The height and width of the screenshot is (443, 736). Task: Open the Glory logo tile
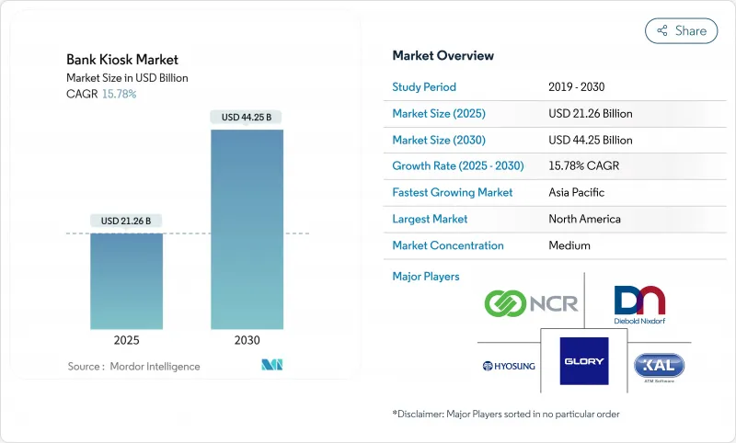tap(583, 361)
